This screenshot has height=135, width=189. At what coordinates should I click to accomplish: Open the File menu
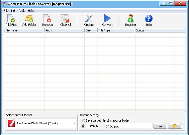(6, 11)
